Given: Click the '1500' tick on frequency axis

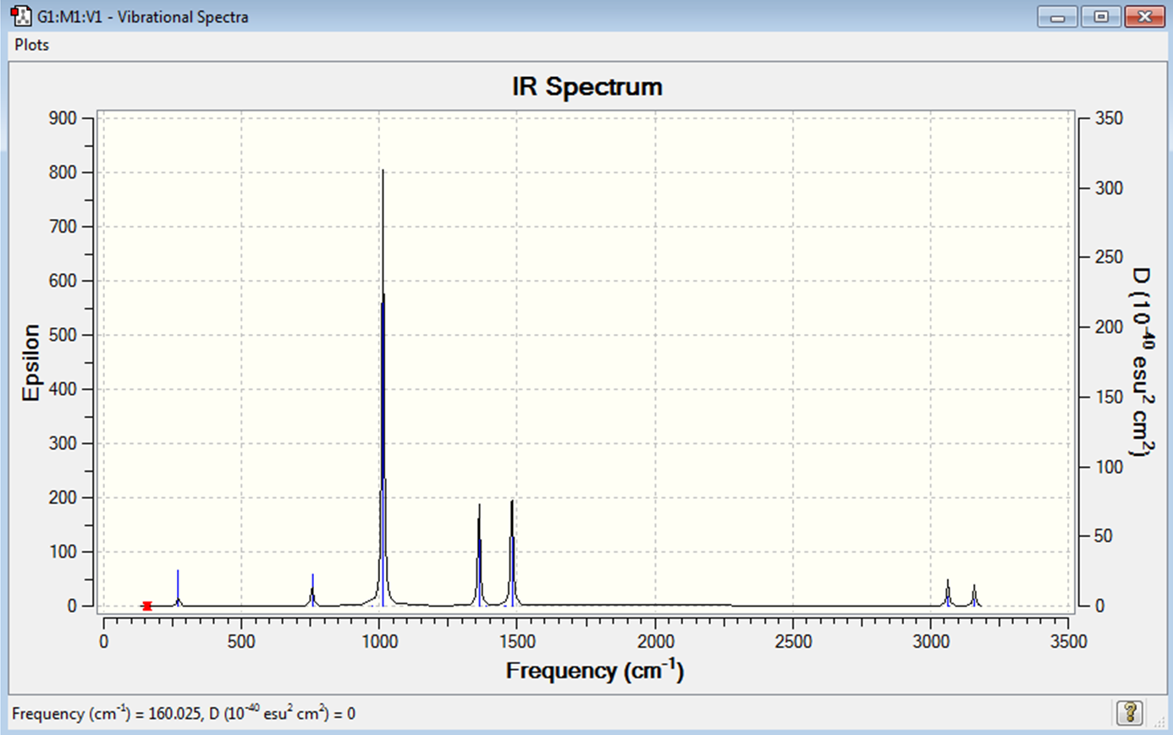Looking at the screenshot, I should pyautogui.click(x=517, y=641).
